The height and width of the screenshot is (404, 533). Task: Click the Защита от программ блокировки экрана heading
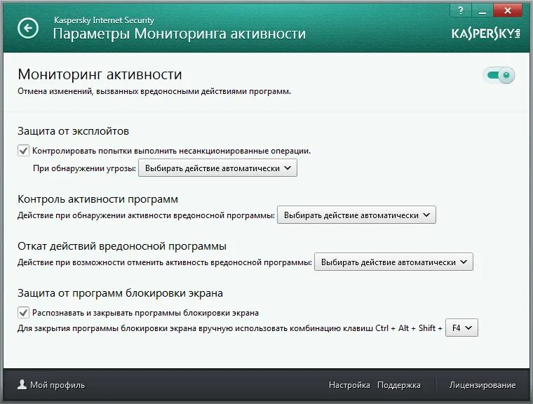(x=120, y=292)
